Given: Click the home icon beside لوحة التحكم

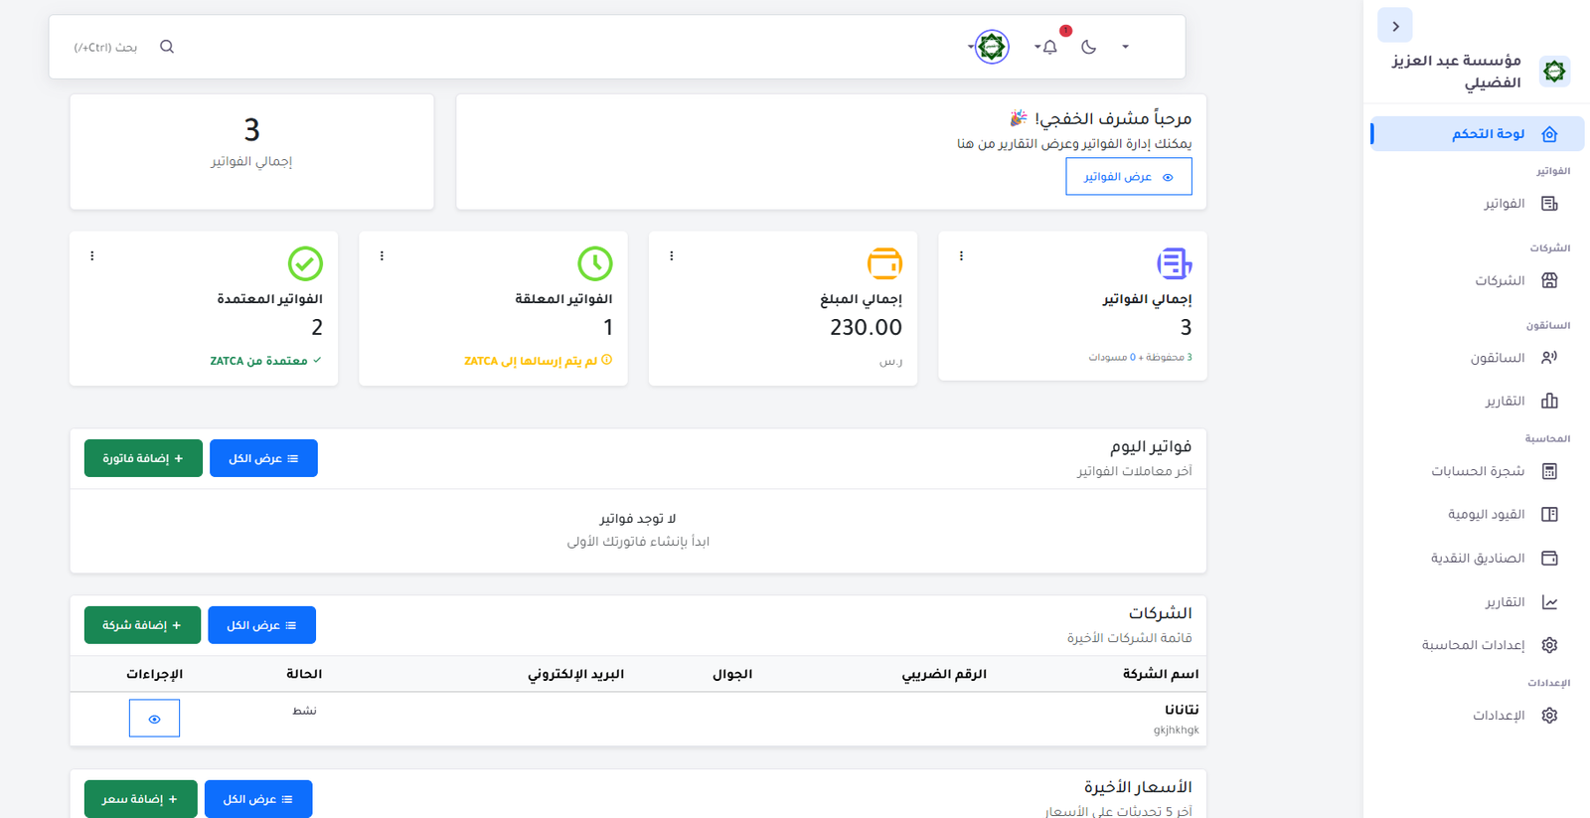Looking at the screenshot, I should (1549, 134).
